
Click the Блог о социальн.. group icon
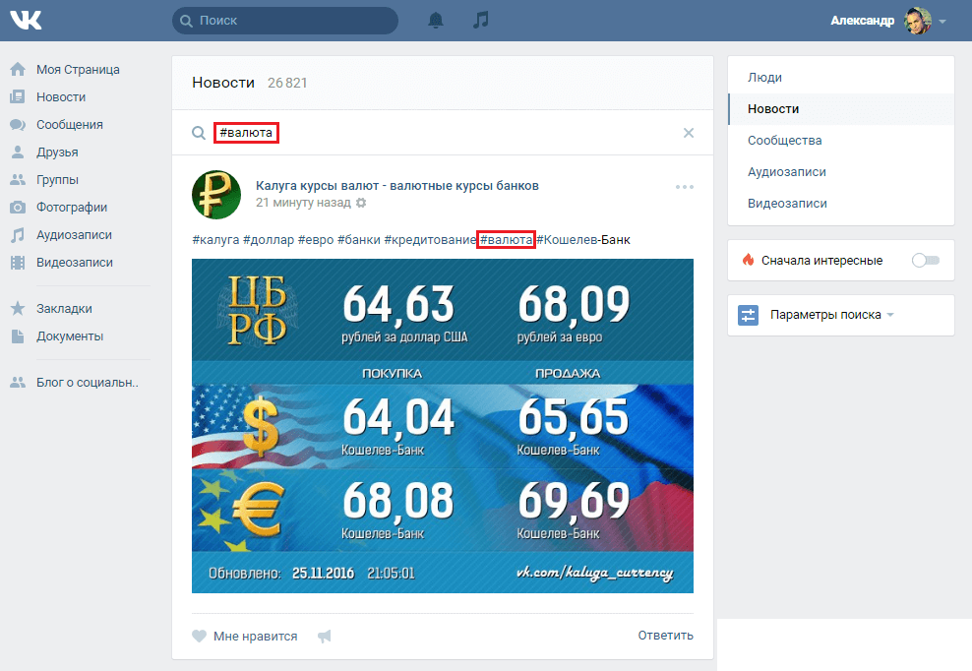coord(18,383)
